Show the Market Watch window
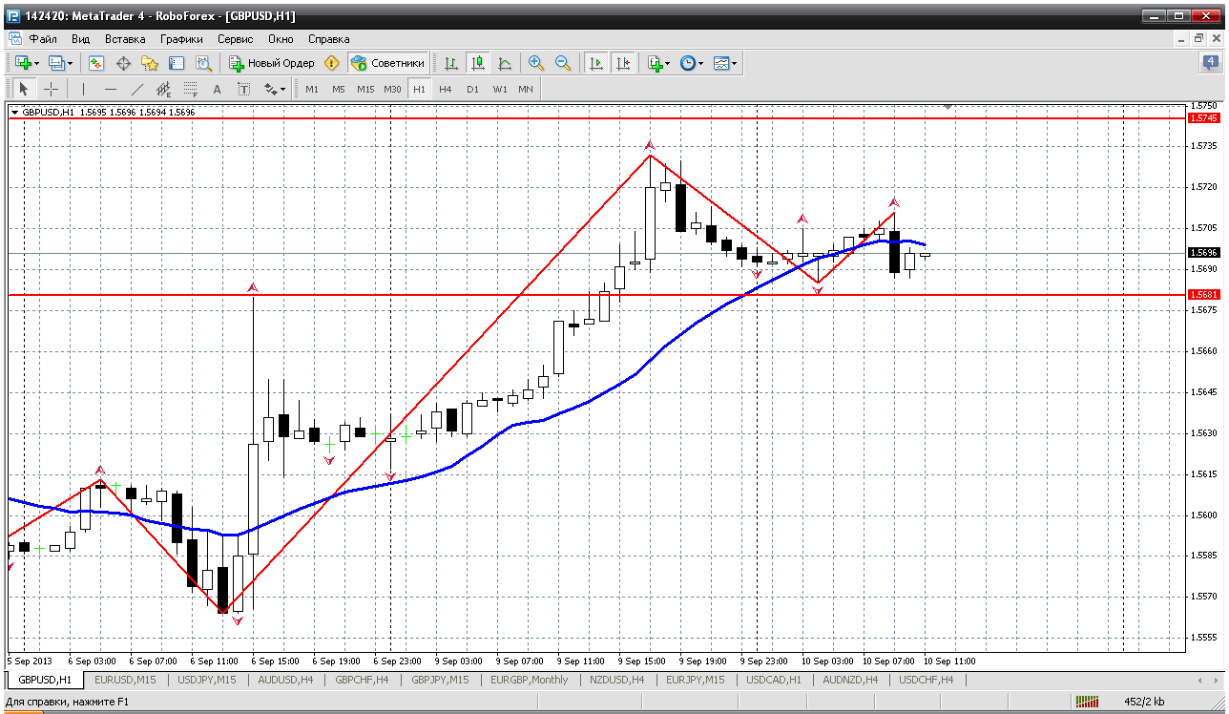 [96, 63]
